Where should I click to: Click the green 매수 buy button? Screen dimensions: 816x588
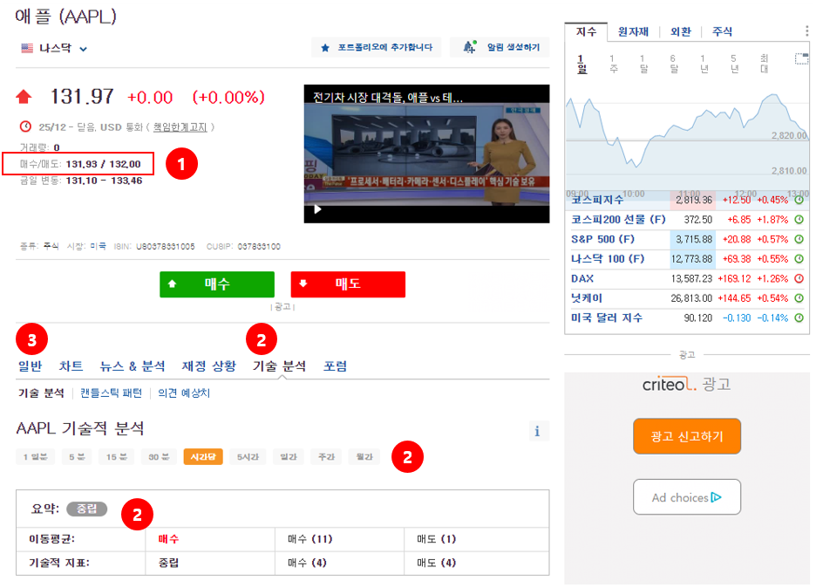click(217, 284)
